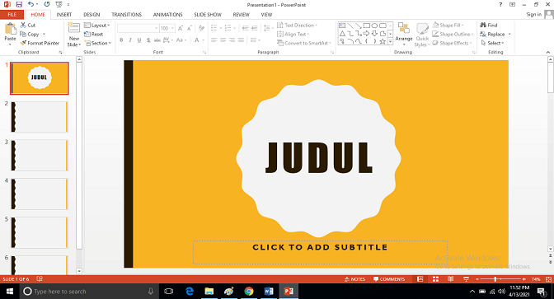Open the FILE tab

[x=12, y=15]
